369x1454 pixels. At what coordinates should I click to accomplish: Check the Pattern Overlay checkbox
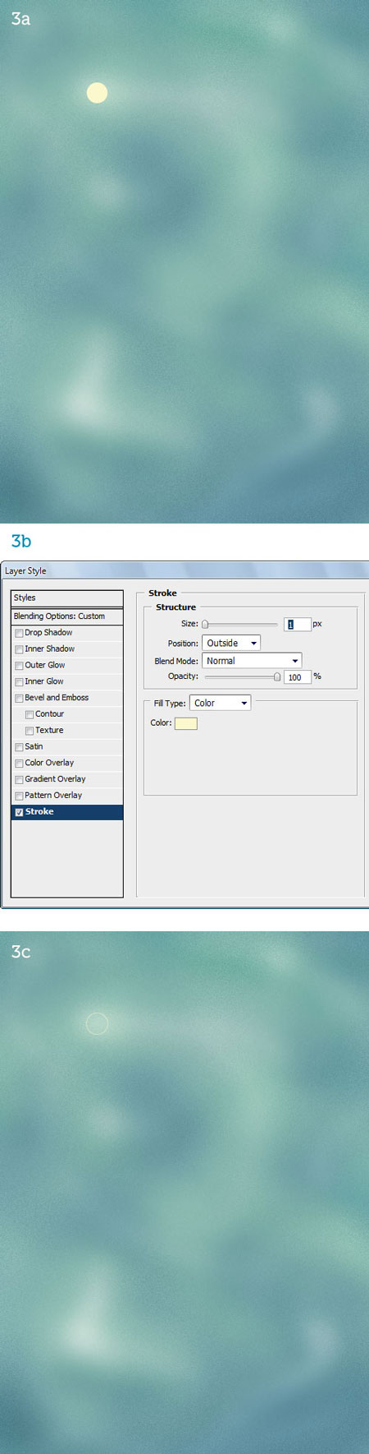19,796
